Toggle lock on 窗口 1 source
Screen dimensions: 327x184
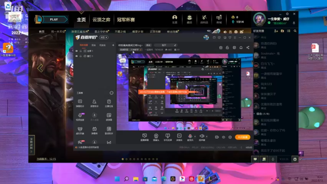coord(81,56)
